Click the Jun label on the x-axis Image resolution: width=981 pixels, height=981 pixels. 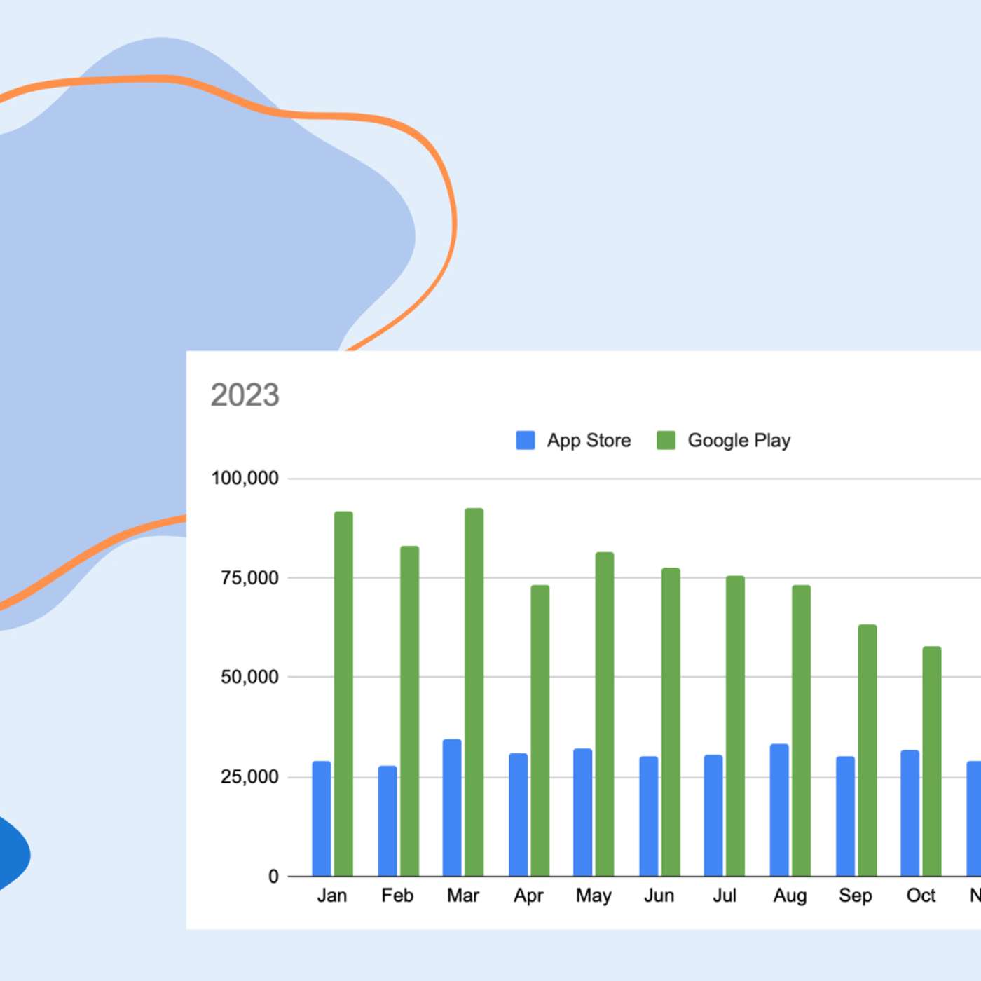click(659, 896)
